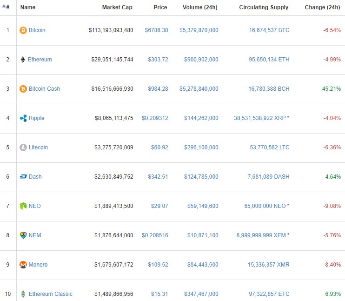
Task: Click Litecoin price $60.92
Action: coord(159,147)
